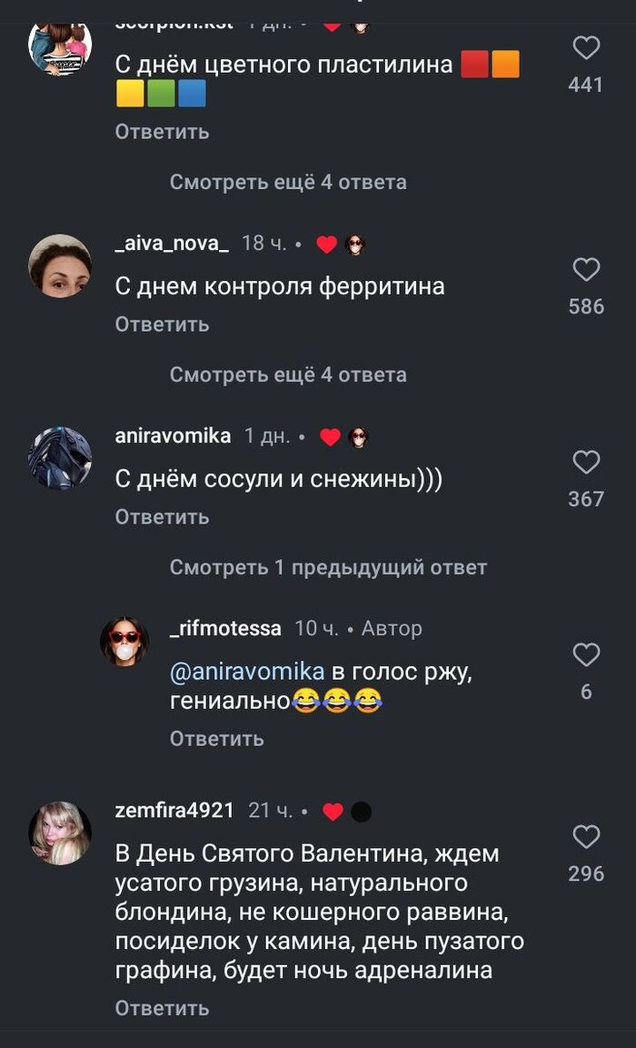
Task: Reply to aniravomika comment
Action: point(163,516)
